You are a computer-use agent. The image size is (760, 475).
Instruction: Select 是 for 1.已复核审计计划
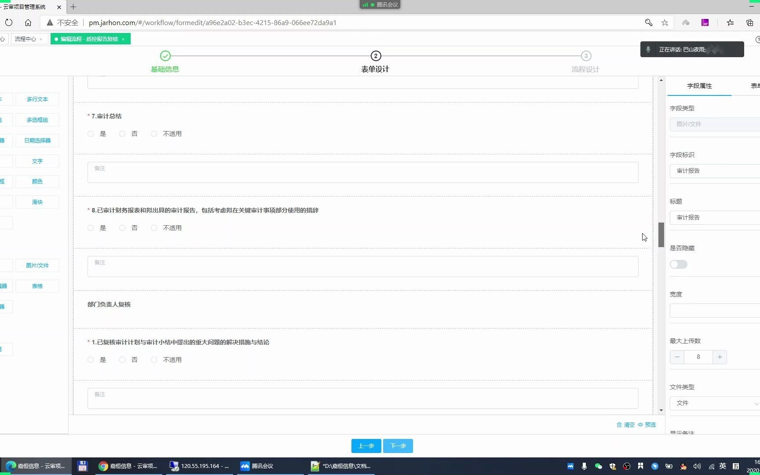91,360
